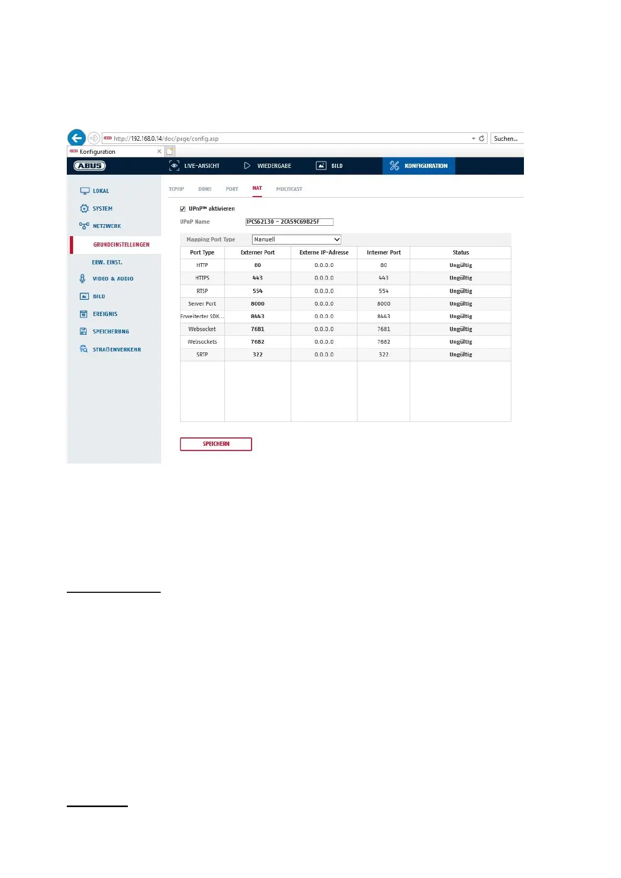Open the address bar history dropdown arrow
This screenshot has height=878, width=621.
point(473,139)
